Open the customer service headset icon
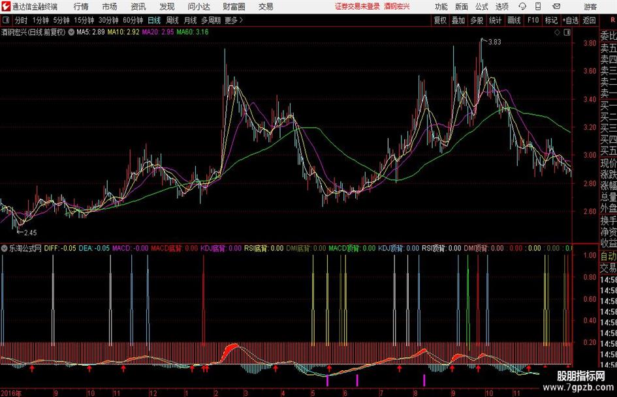This screenshot has width=617, height=397. coord(522,7)
